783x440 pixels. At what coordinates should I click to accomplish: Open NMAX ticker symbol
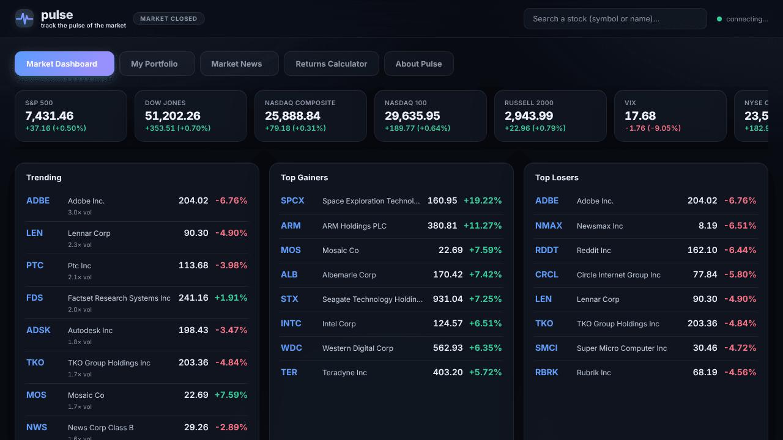549,226
